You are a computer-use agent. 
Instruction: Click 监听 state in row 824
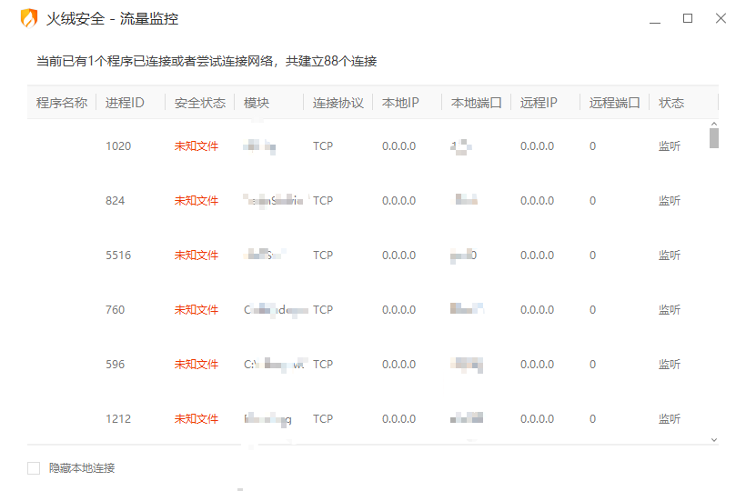(670, 201)
